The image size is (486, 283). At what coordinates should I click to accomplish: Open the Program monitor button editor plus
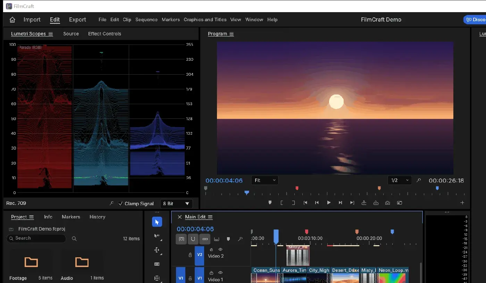tap(462, 203)
